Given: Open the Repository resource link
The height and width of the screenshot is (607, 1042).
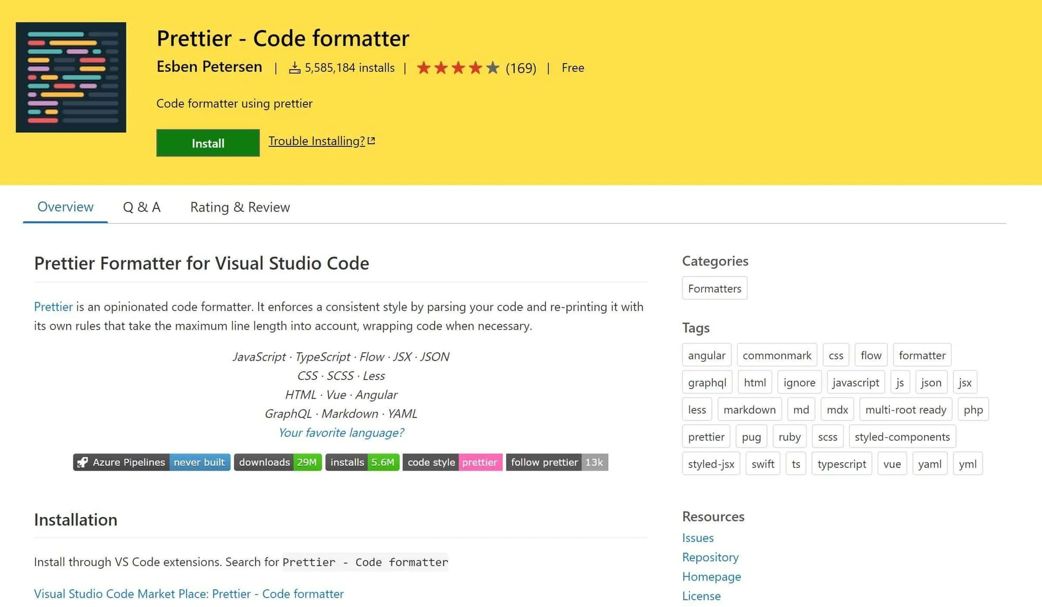Looking at the screenshot, I should pos(710,557).
